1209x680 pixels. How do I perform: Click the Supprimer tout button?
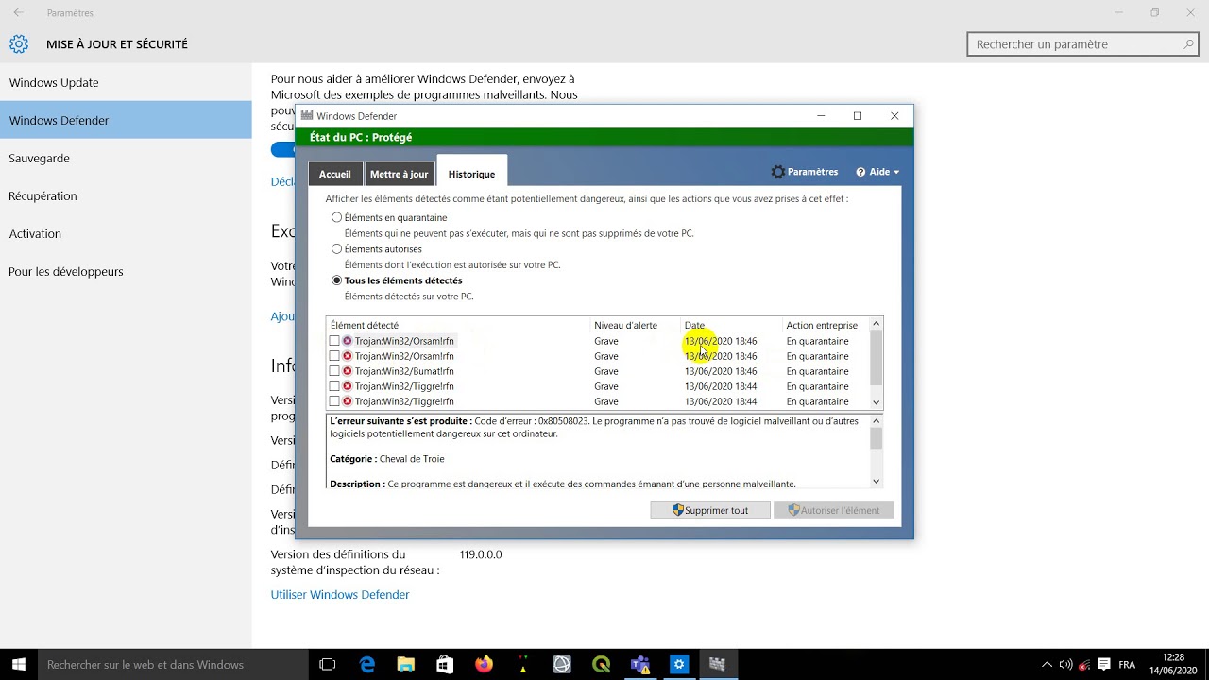[709, 510]
